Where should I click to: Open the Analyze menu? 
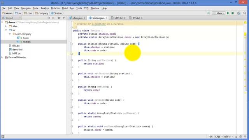pyautogui.click(x=45, y=8)
